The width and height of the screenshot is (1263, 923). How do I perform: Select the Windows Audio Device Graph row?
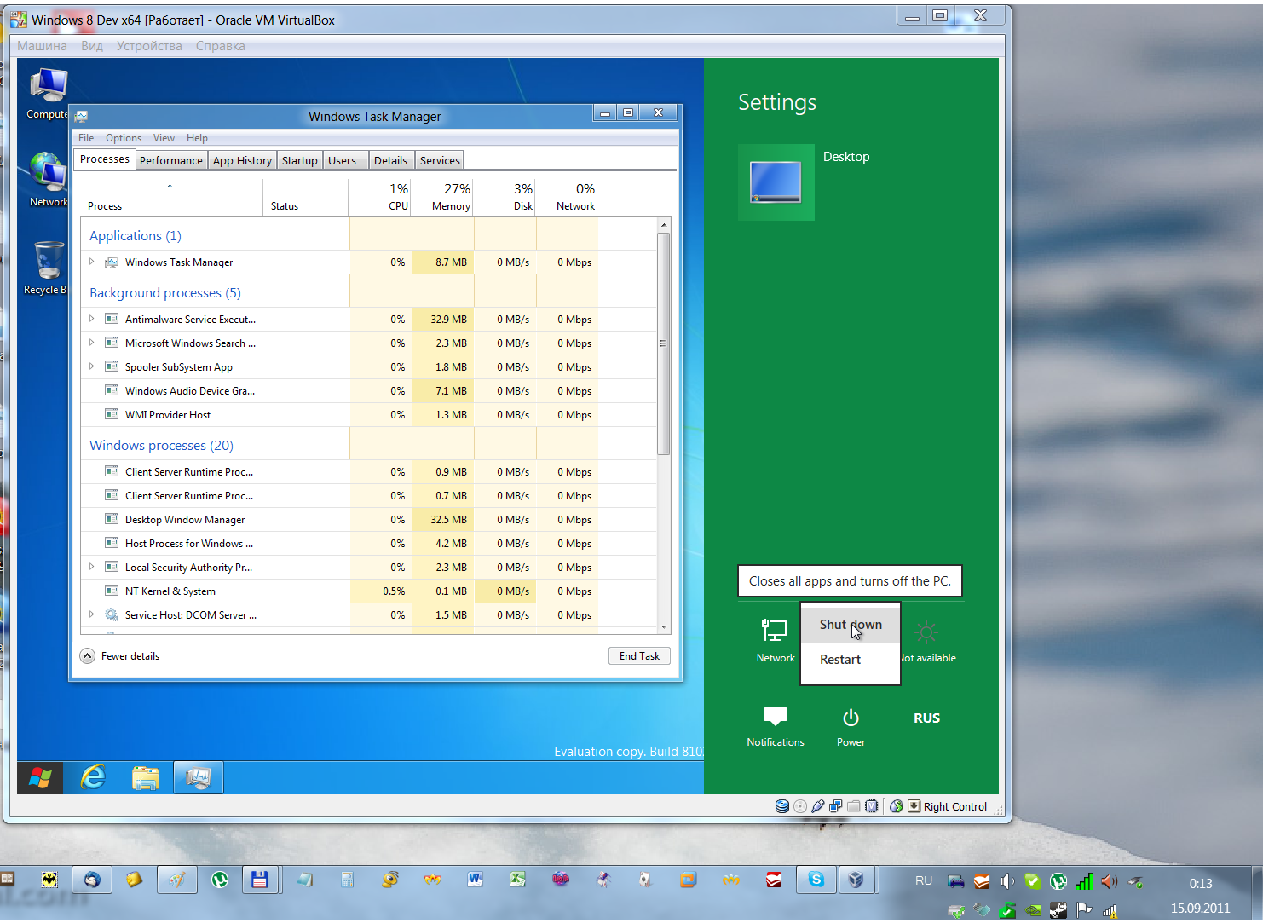point(369,391)
